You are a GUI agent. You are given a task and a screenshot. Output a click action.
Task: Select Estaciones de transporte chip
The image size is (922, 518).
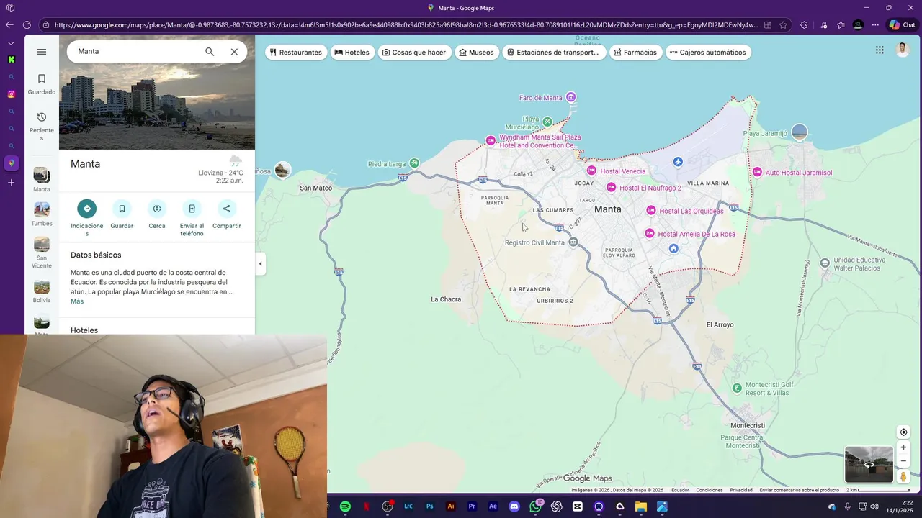click(552, 53)
